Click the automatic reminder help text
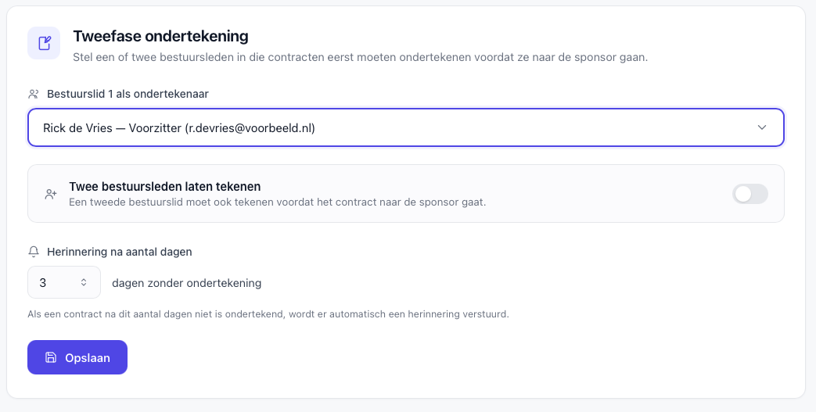 [268, 314]
